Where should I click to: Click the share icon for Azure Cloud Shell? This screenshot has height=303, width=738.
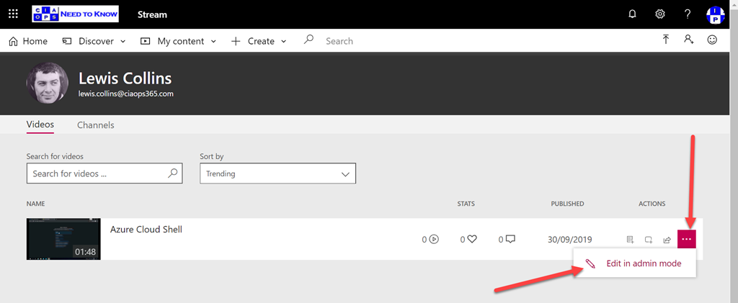[667, 240]
